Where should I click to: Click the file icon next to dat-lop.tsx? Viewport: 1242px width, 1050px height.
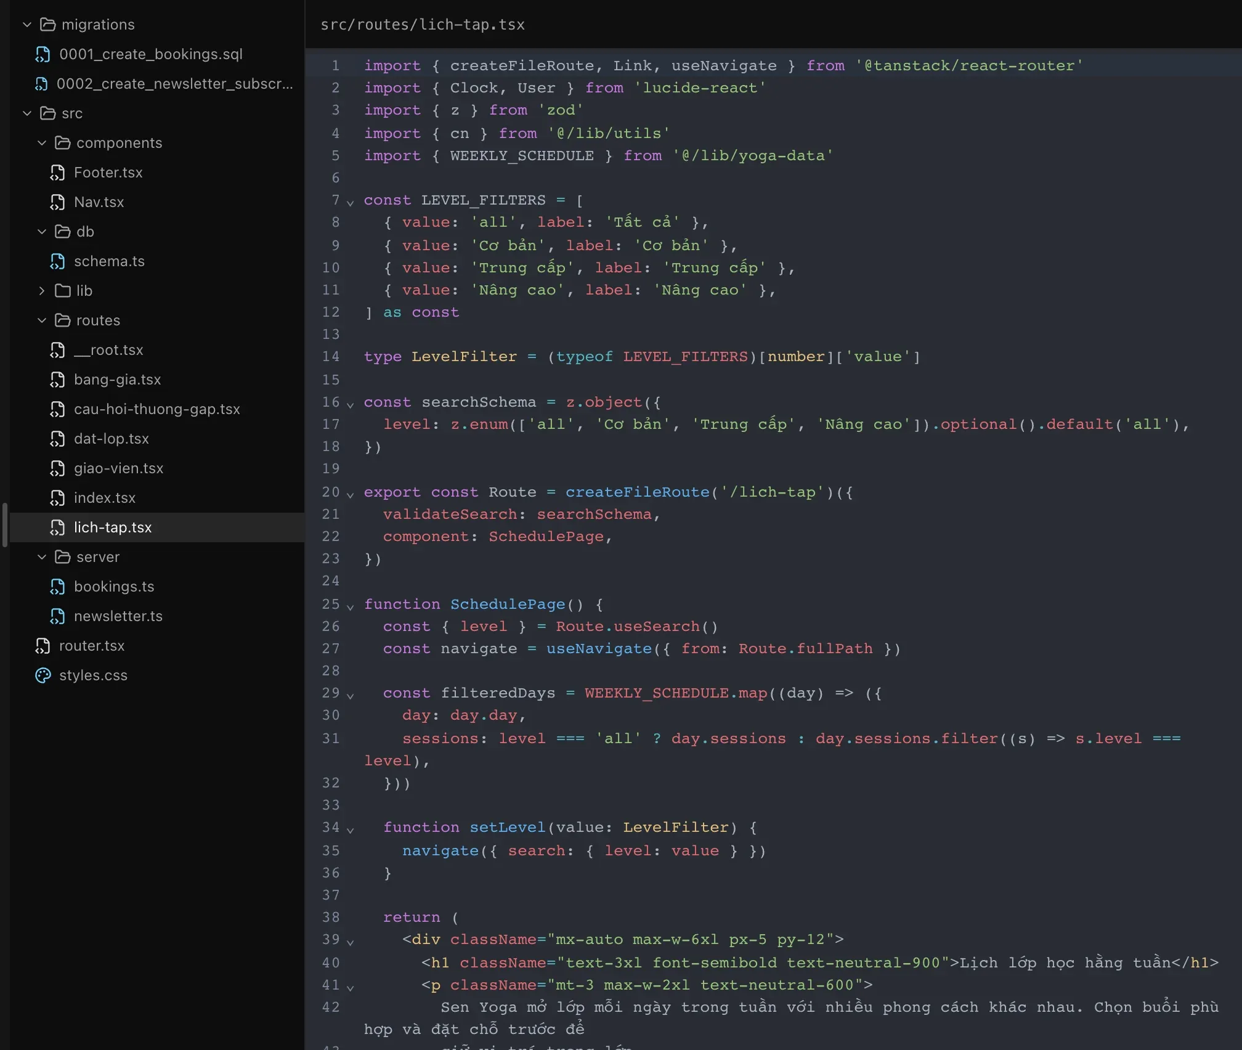click(x=57, y=439)
